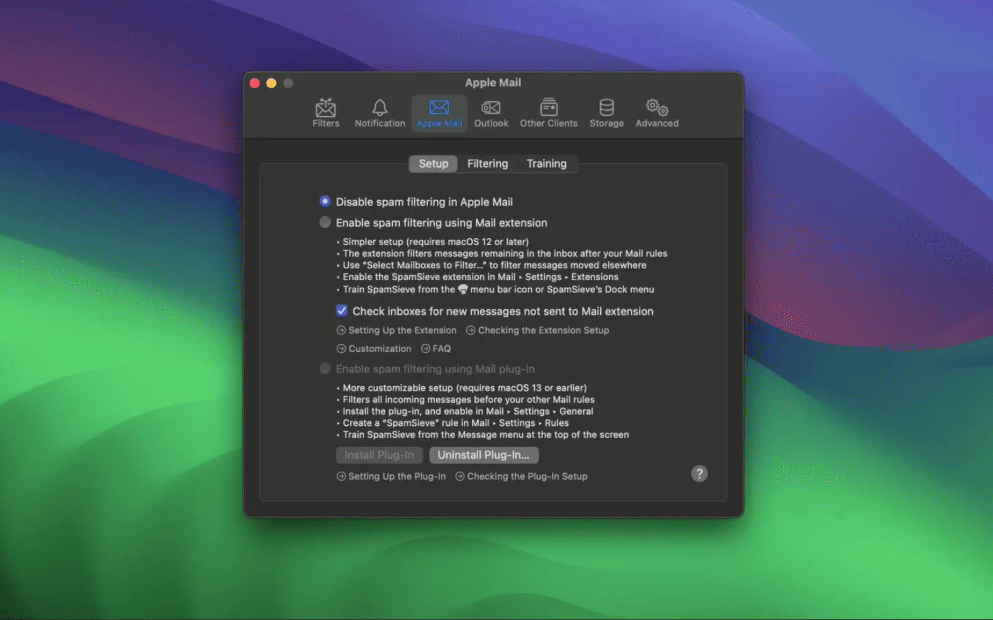Click the 'Install the plug-in, and enable in Mail' text
This screenshot has width=993, height=620.
click(468, 411)
